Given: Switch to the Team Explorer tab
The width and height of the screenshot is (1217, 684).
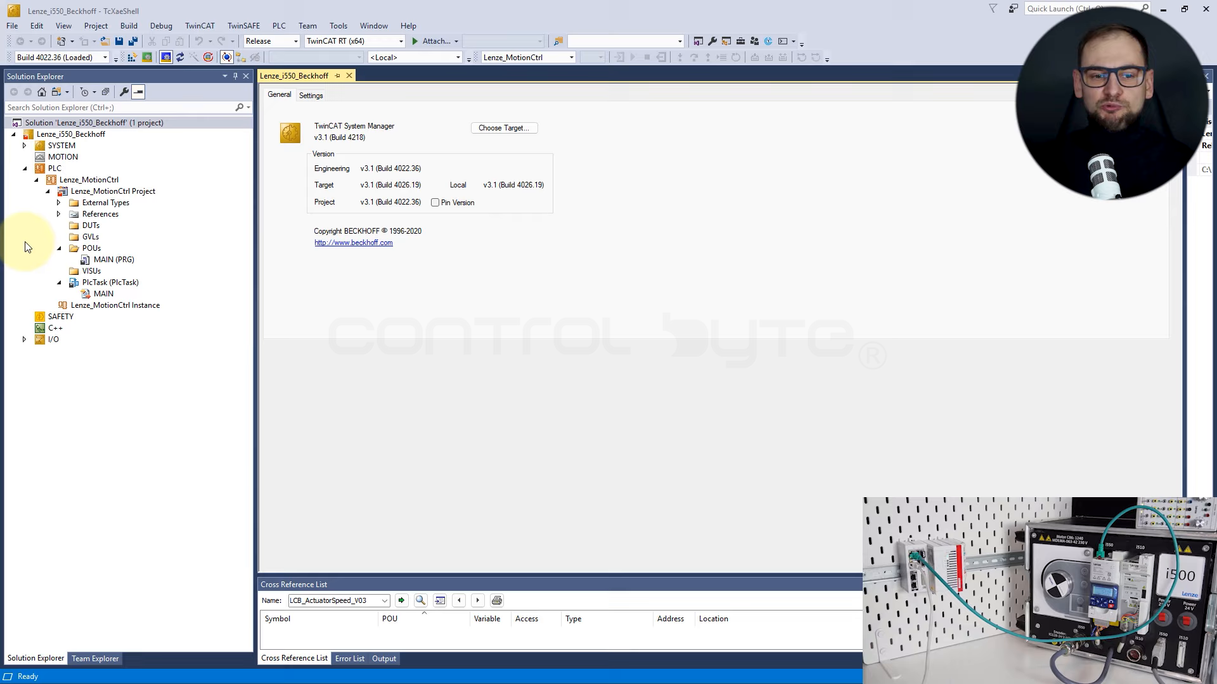Looking at the screenshot, I should point(95,659).
